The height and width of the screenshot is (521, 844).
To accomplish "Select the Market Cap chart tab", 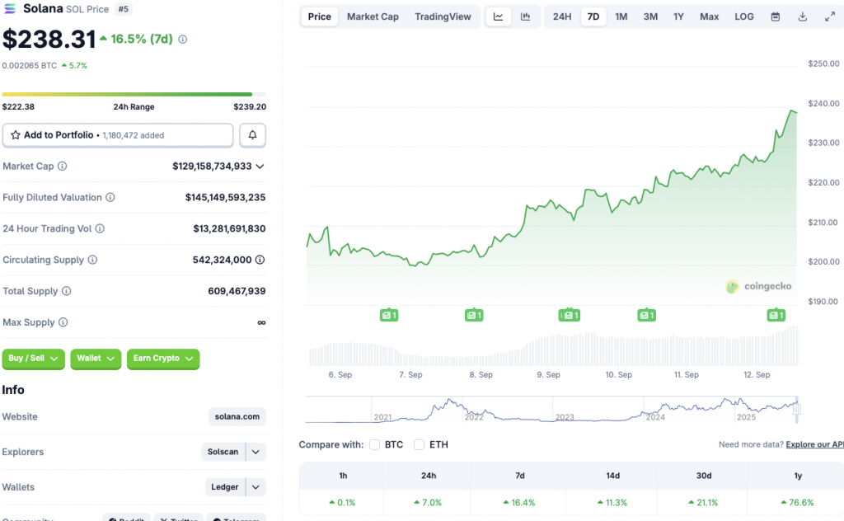I will (x=373, y=16).
